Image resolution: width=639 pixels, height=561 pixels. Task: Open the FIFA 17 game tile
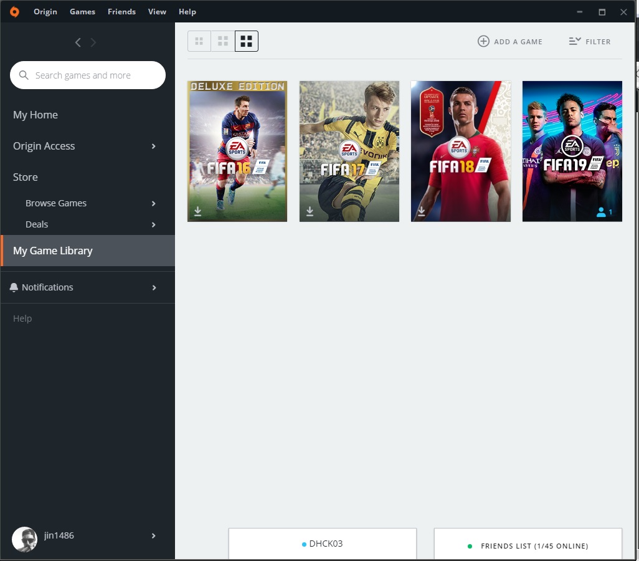(x=349, y=151)
